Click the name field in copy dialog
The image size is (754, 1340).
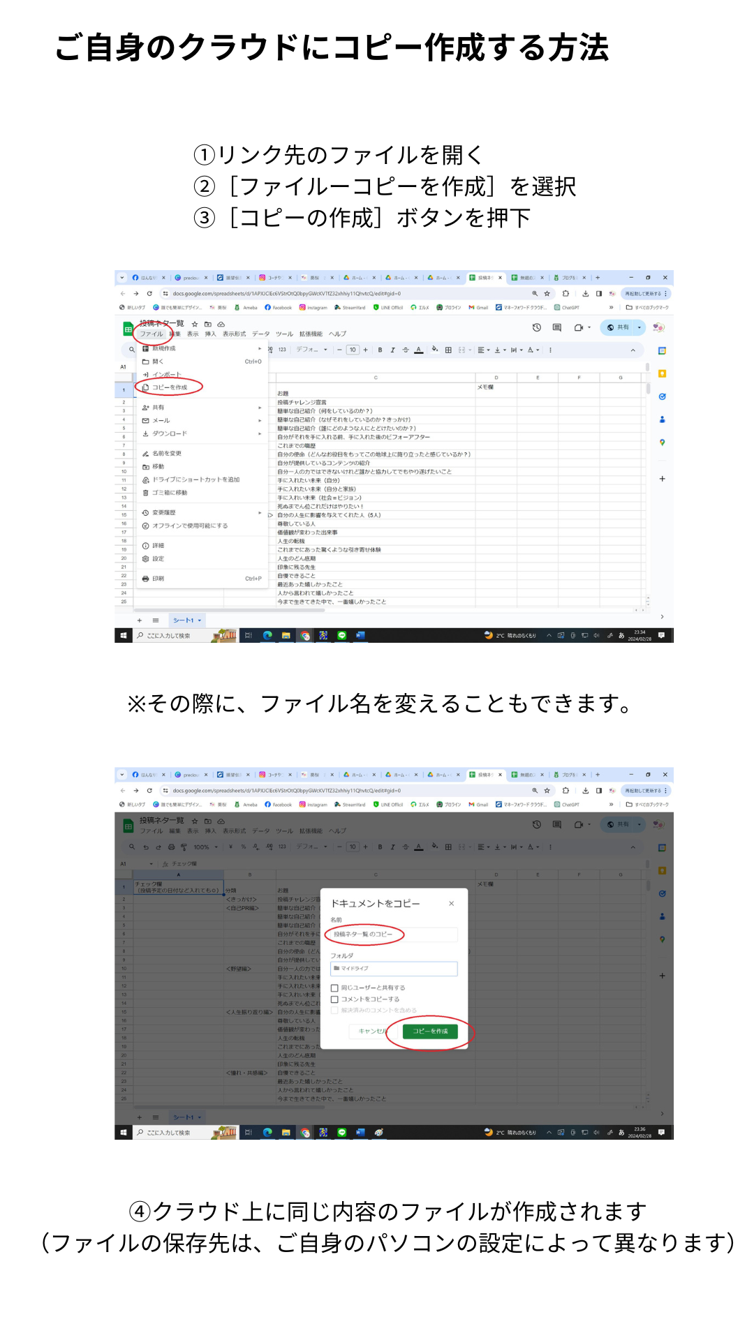[x=394, y=934]
